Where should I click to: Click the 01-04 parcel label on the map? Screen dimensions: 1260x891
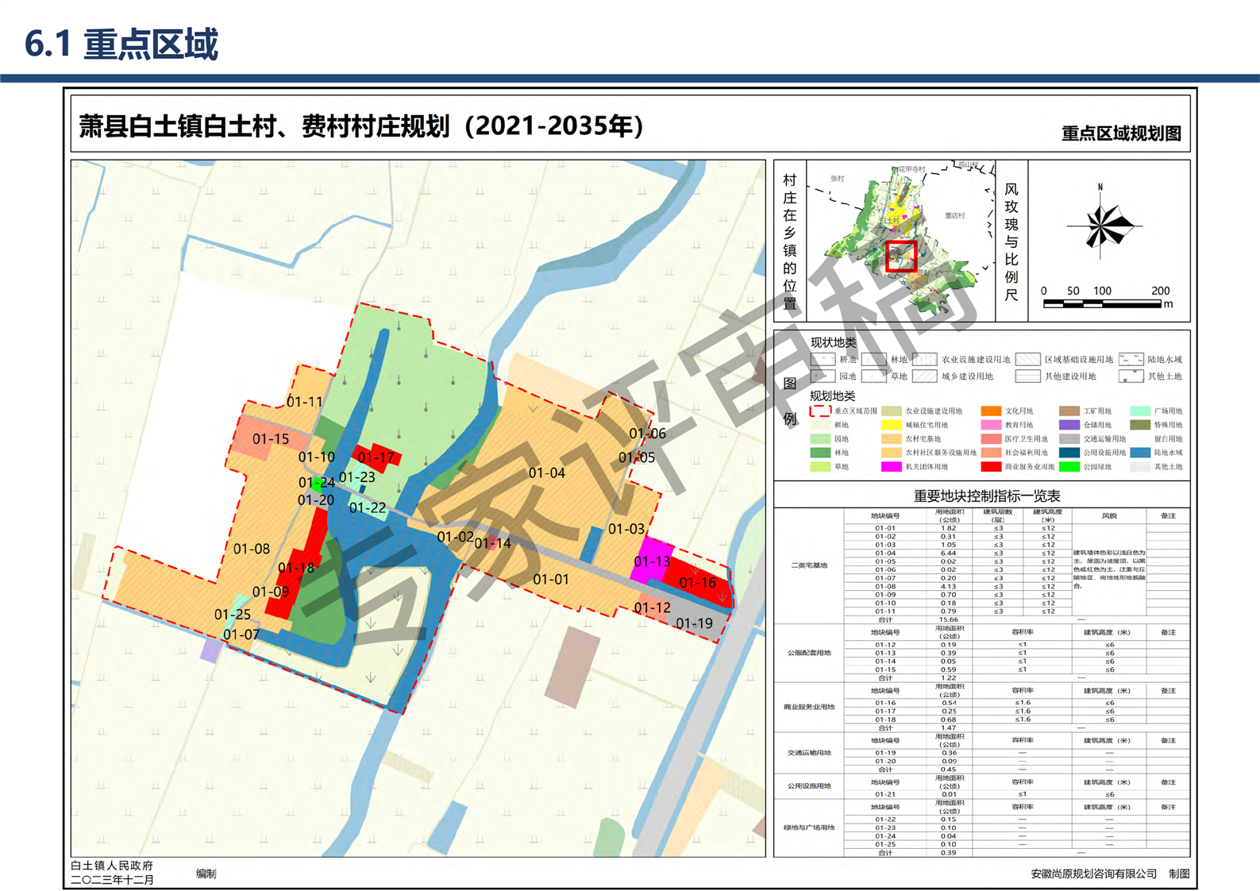(x=546, y=473)
